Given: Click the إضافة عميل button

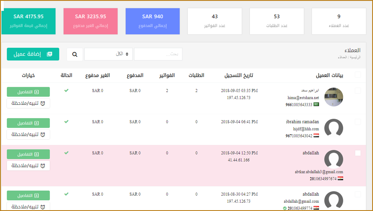Looking at the screenshot, I should [x=33, y=54].
